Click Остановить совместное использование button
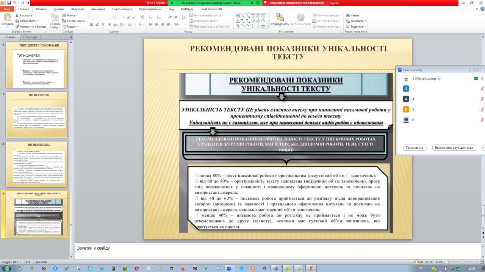Viewport: 485px width, 272px height. click(296, 3)
